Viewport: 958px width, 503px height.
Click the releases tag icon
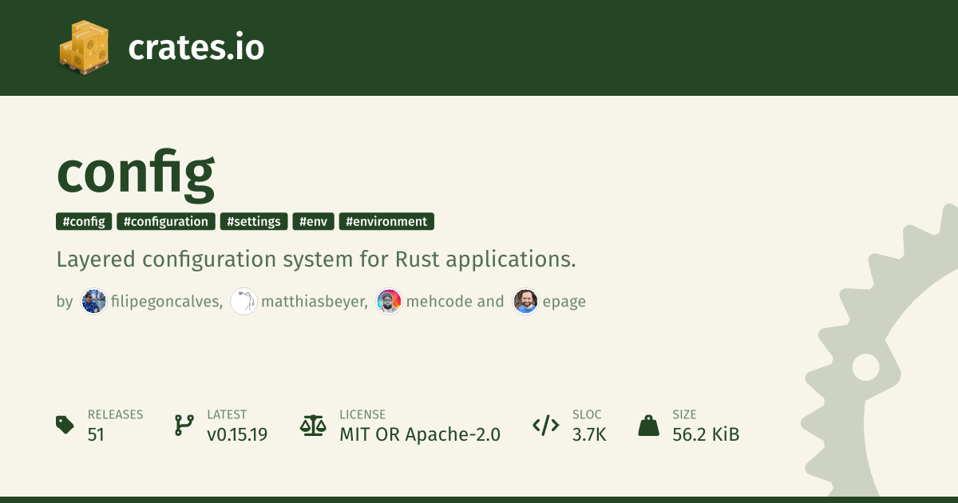65,425
